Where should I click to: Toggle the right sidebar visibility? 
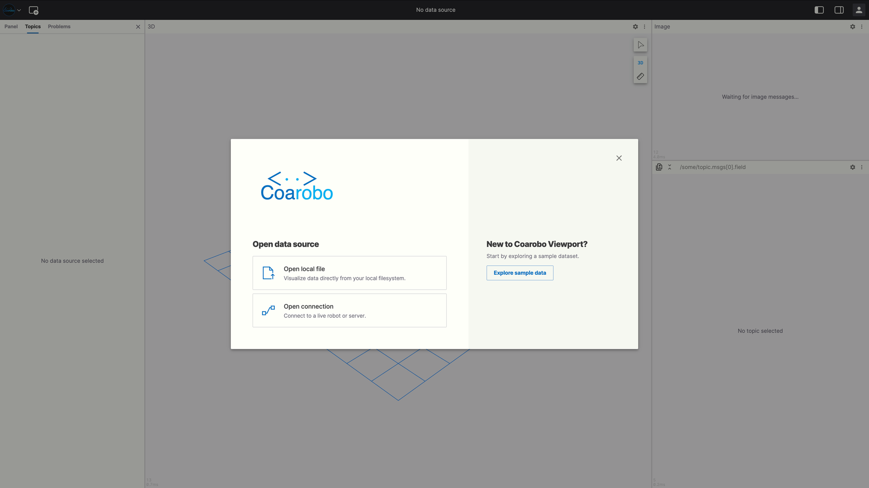point(839,9)
